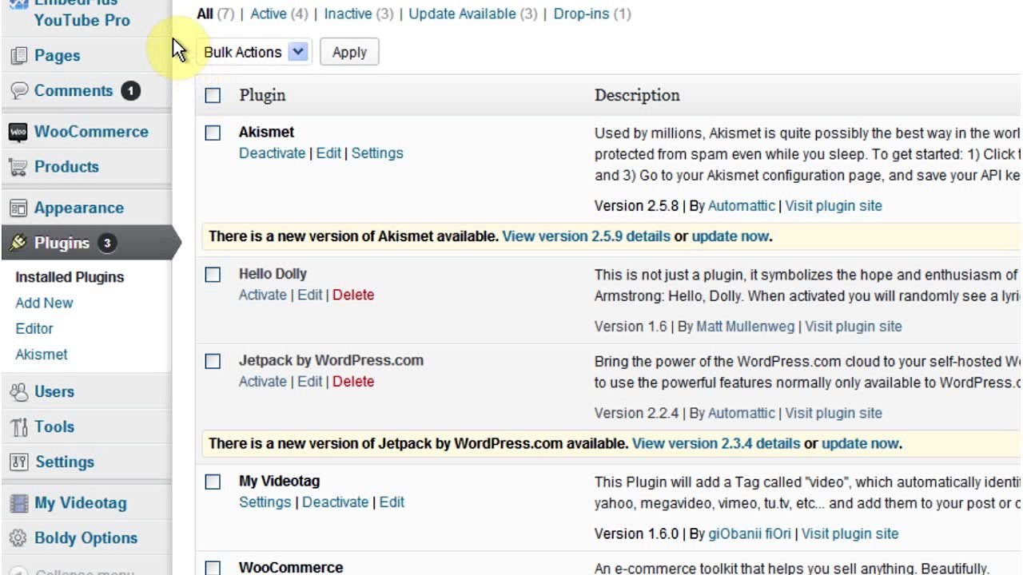Go to Installed Plugins submenu

click(70, 277)
